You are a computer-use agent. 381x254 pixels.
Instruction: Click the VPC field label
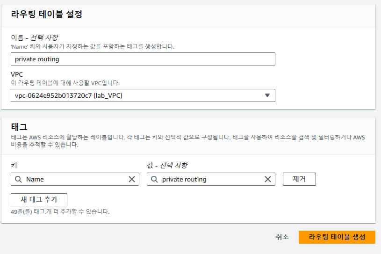click(17, 74)
